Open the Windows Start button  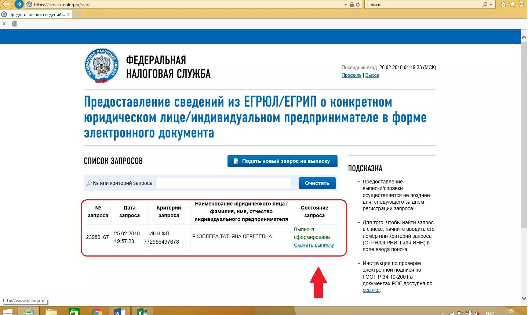[7, 312]
